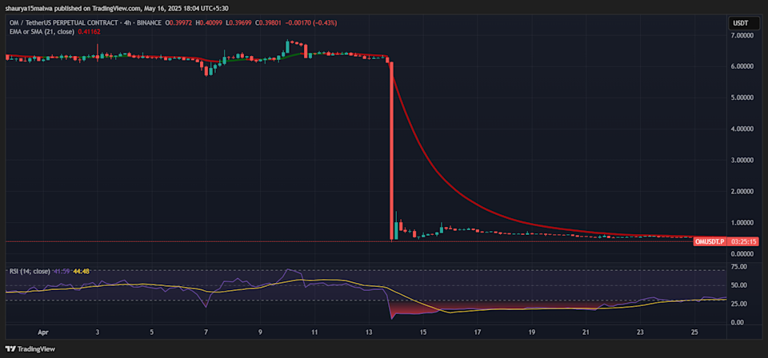The image size is (768, 358).
Task: Select the OM / TetherUS PERPETUAL CONTRACT title
Action: [x=66, y=23]
